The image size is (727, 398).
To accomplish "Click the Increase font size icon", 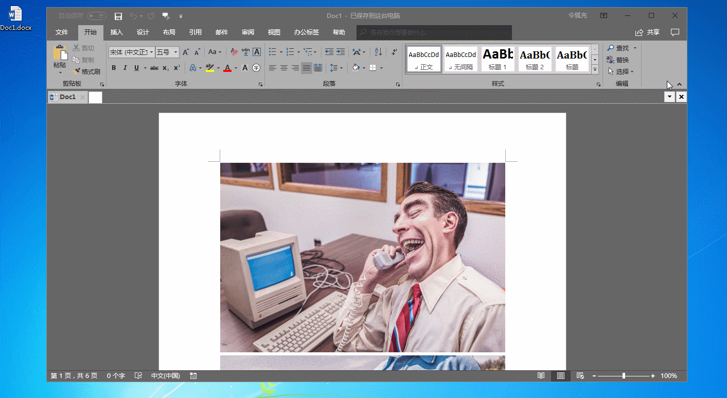I will pos(186,52).
